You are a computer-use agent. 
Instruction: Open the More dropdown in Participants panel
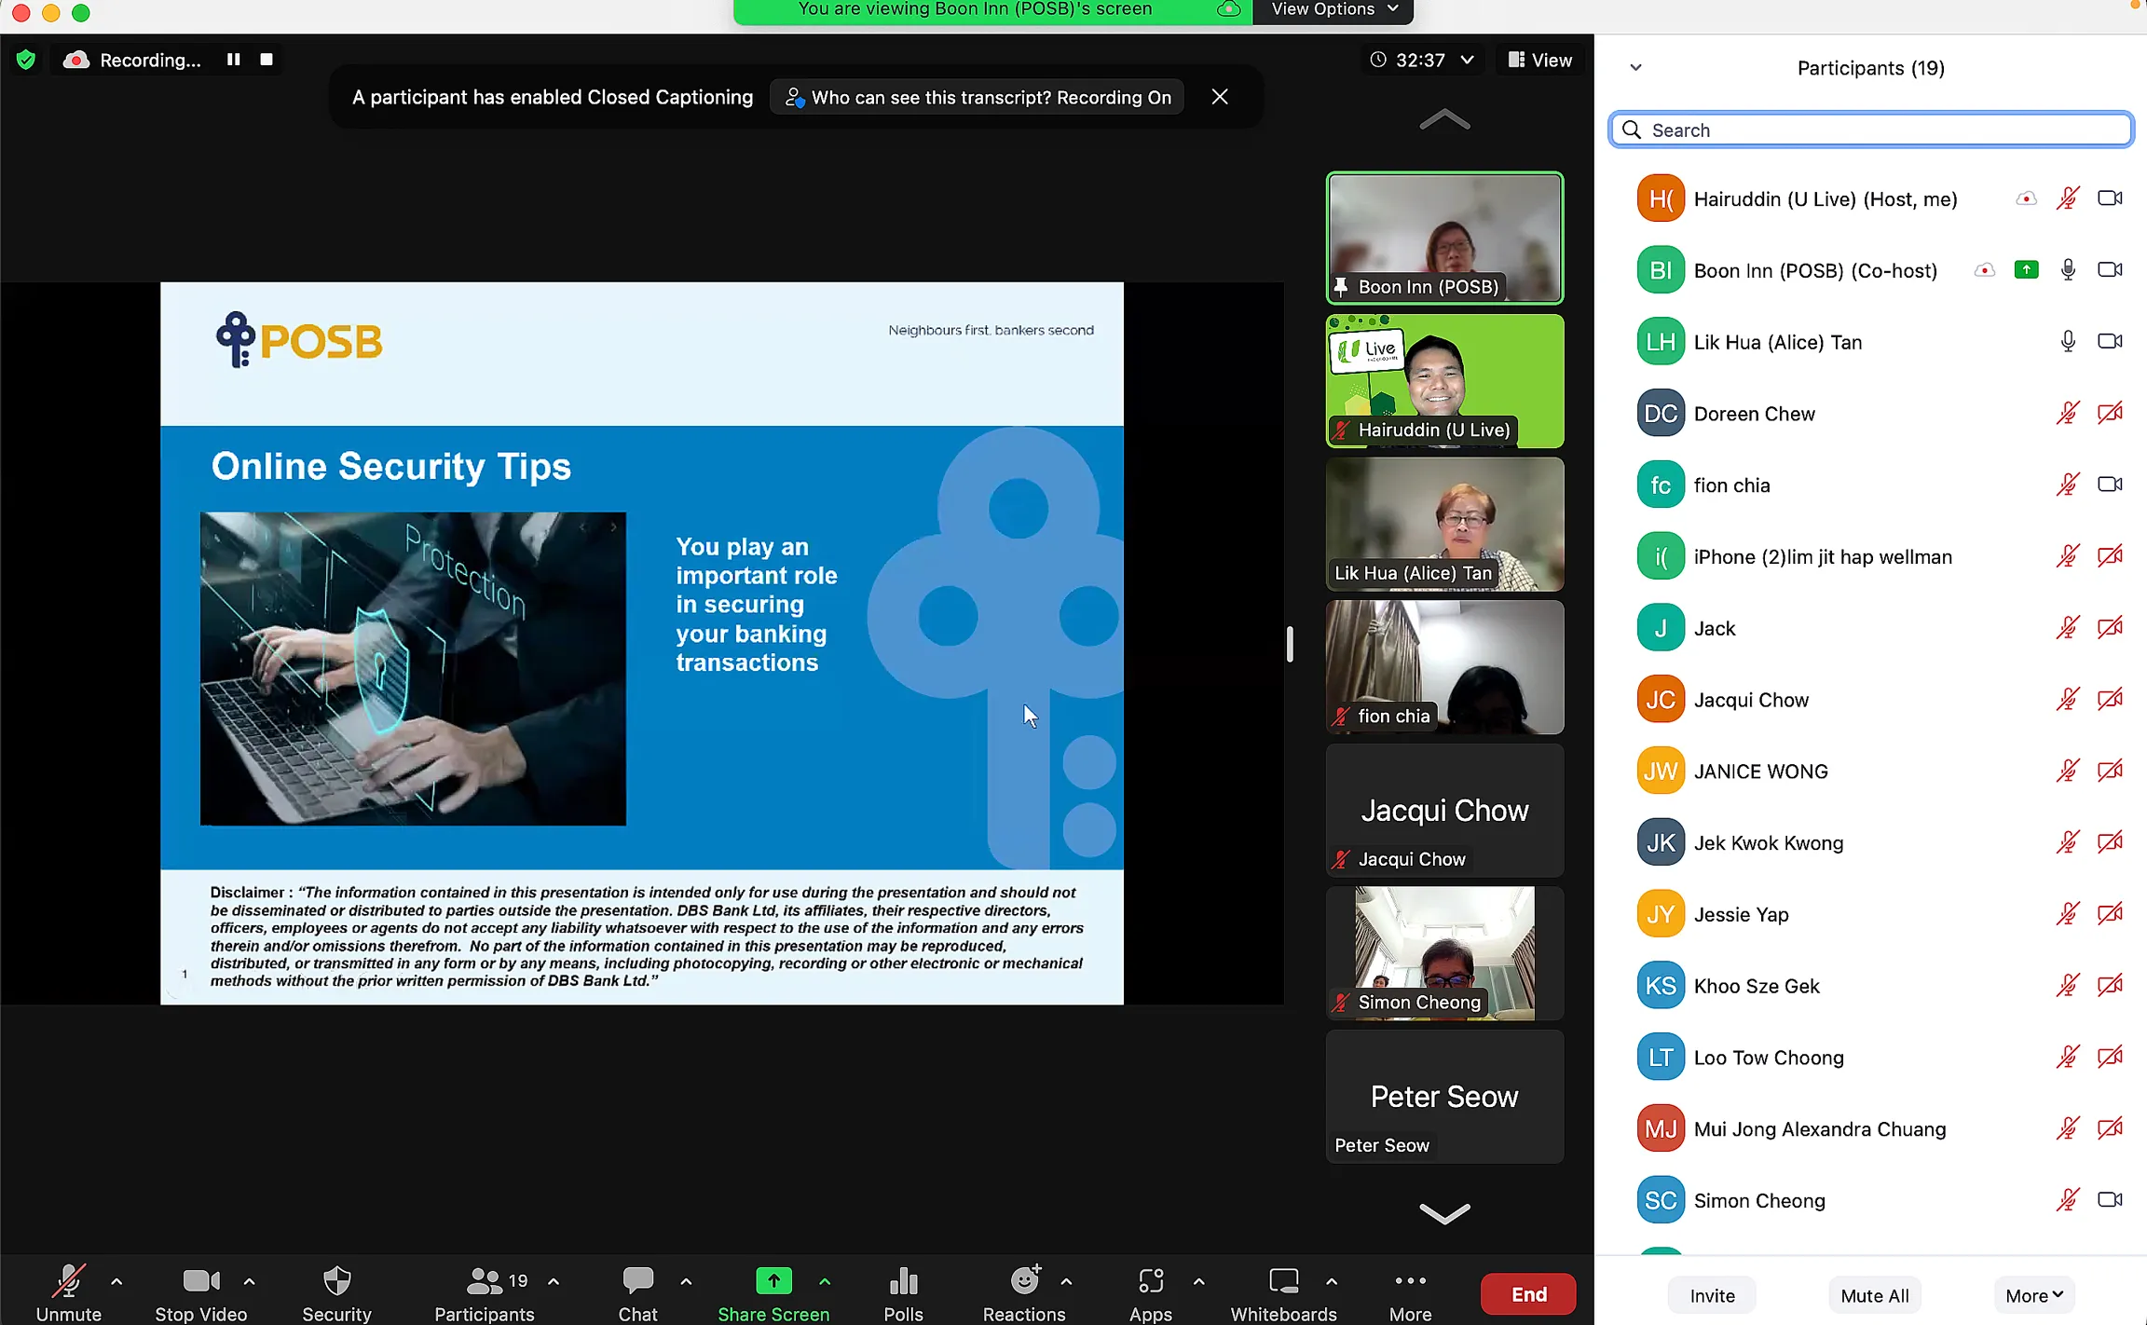coord(2034,1295)
